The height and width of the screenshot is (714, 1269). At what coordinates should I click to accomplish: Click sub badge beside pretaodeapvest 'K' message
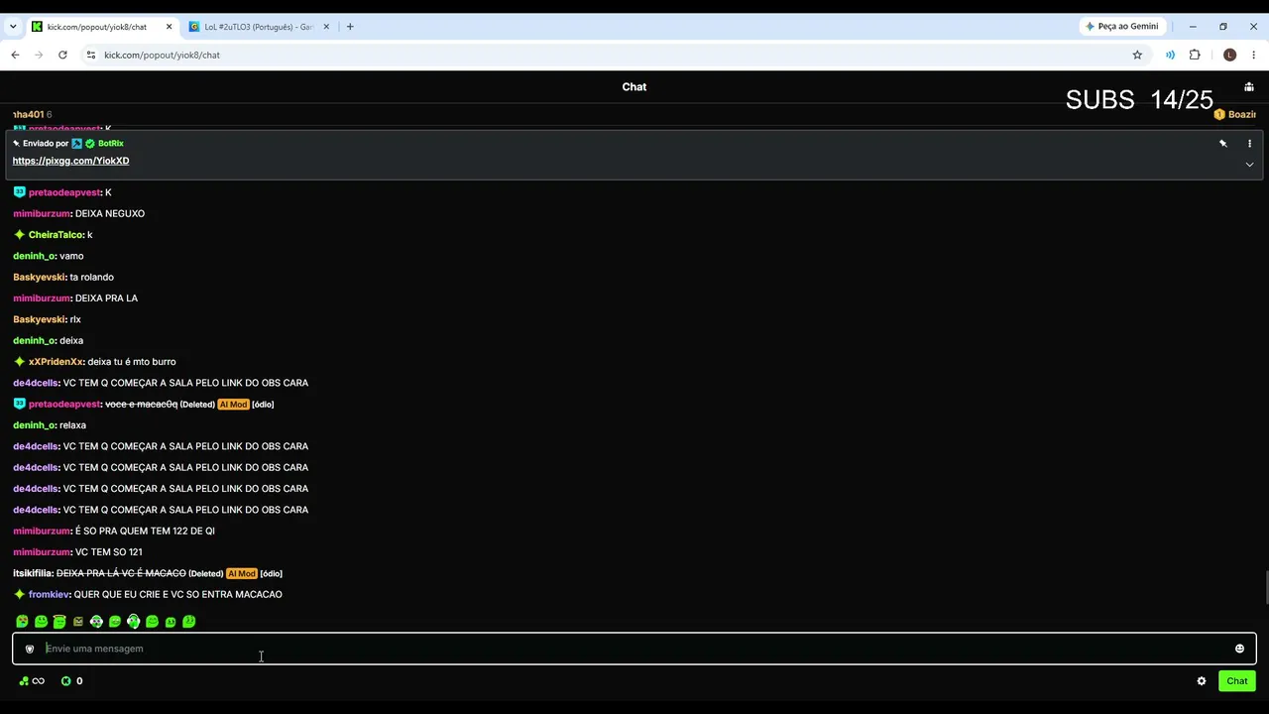19,192
